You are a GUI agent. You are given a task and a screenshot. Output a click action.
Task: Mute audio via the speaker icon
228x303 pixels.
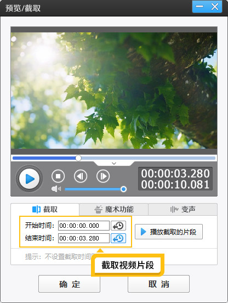(56, 189)
